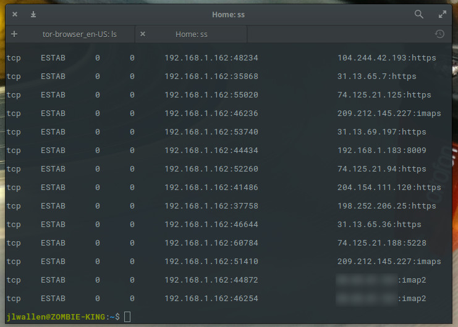
Task: Click the peer address 74.125.21.188:5228
Action: coord(381,243)
